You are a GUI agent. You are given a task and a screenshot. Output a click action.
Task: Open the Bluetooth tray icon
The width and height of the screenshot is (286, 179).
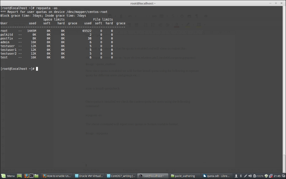241,176
